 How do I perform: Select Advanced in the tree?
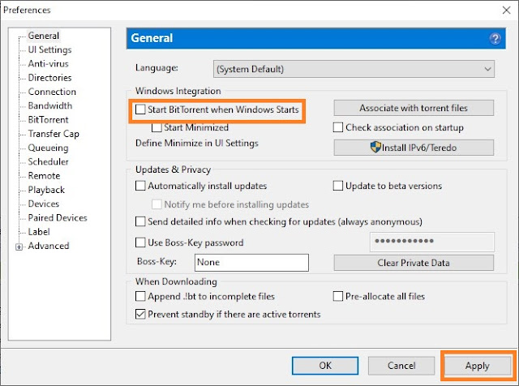pos(49,246)
